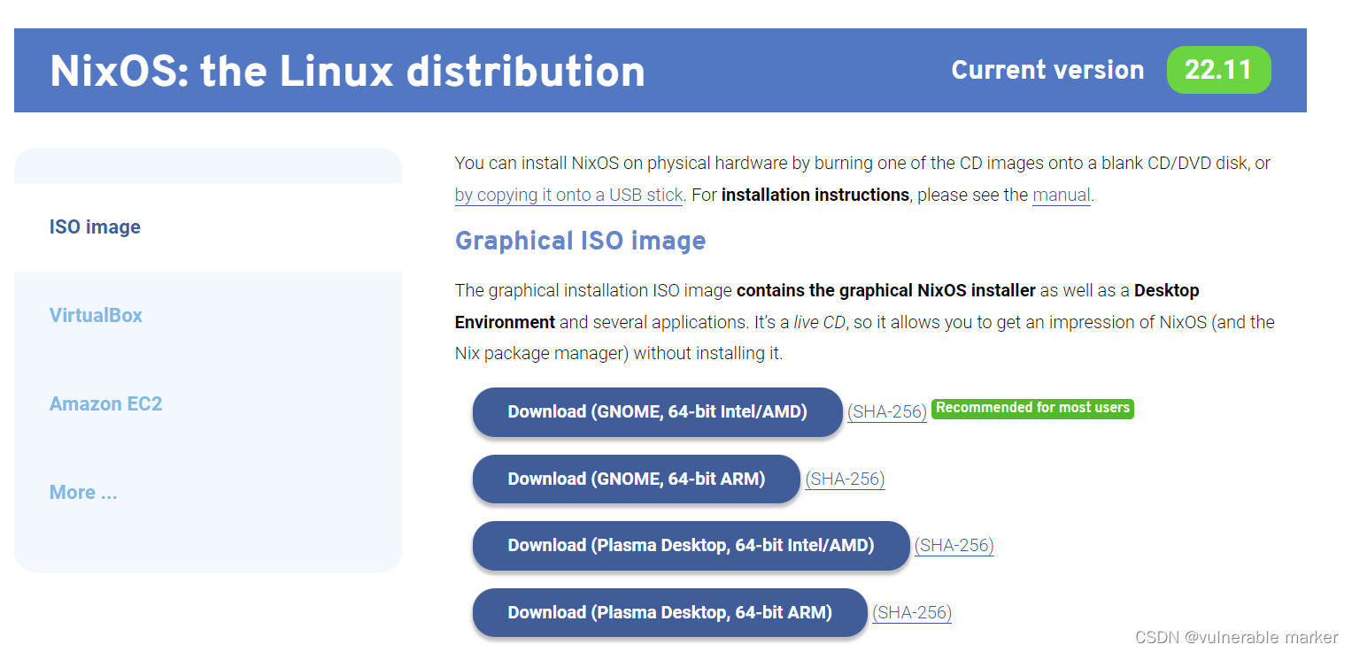Select the ISO image sidebar entry
1352x652 pixels.
[x=94, y=226]
